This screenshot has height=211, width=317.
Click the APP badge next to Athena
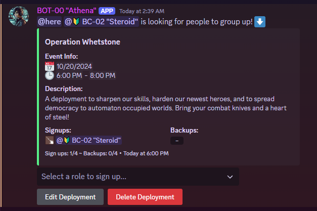[107, 11]
